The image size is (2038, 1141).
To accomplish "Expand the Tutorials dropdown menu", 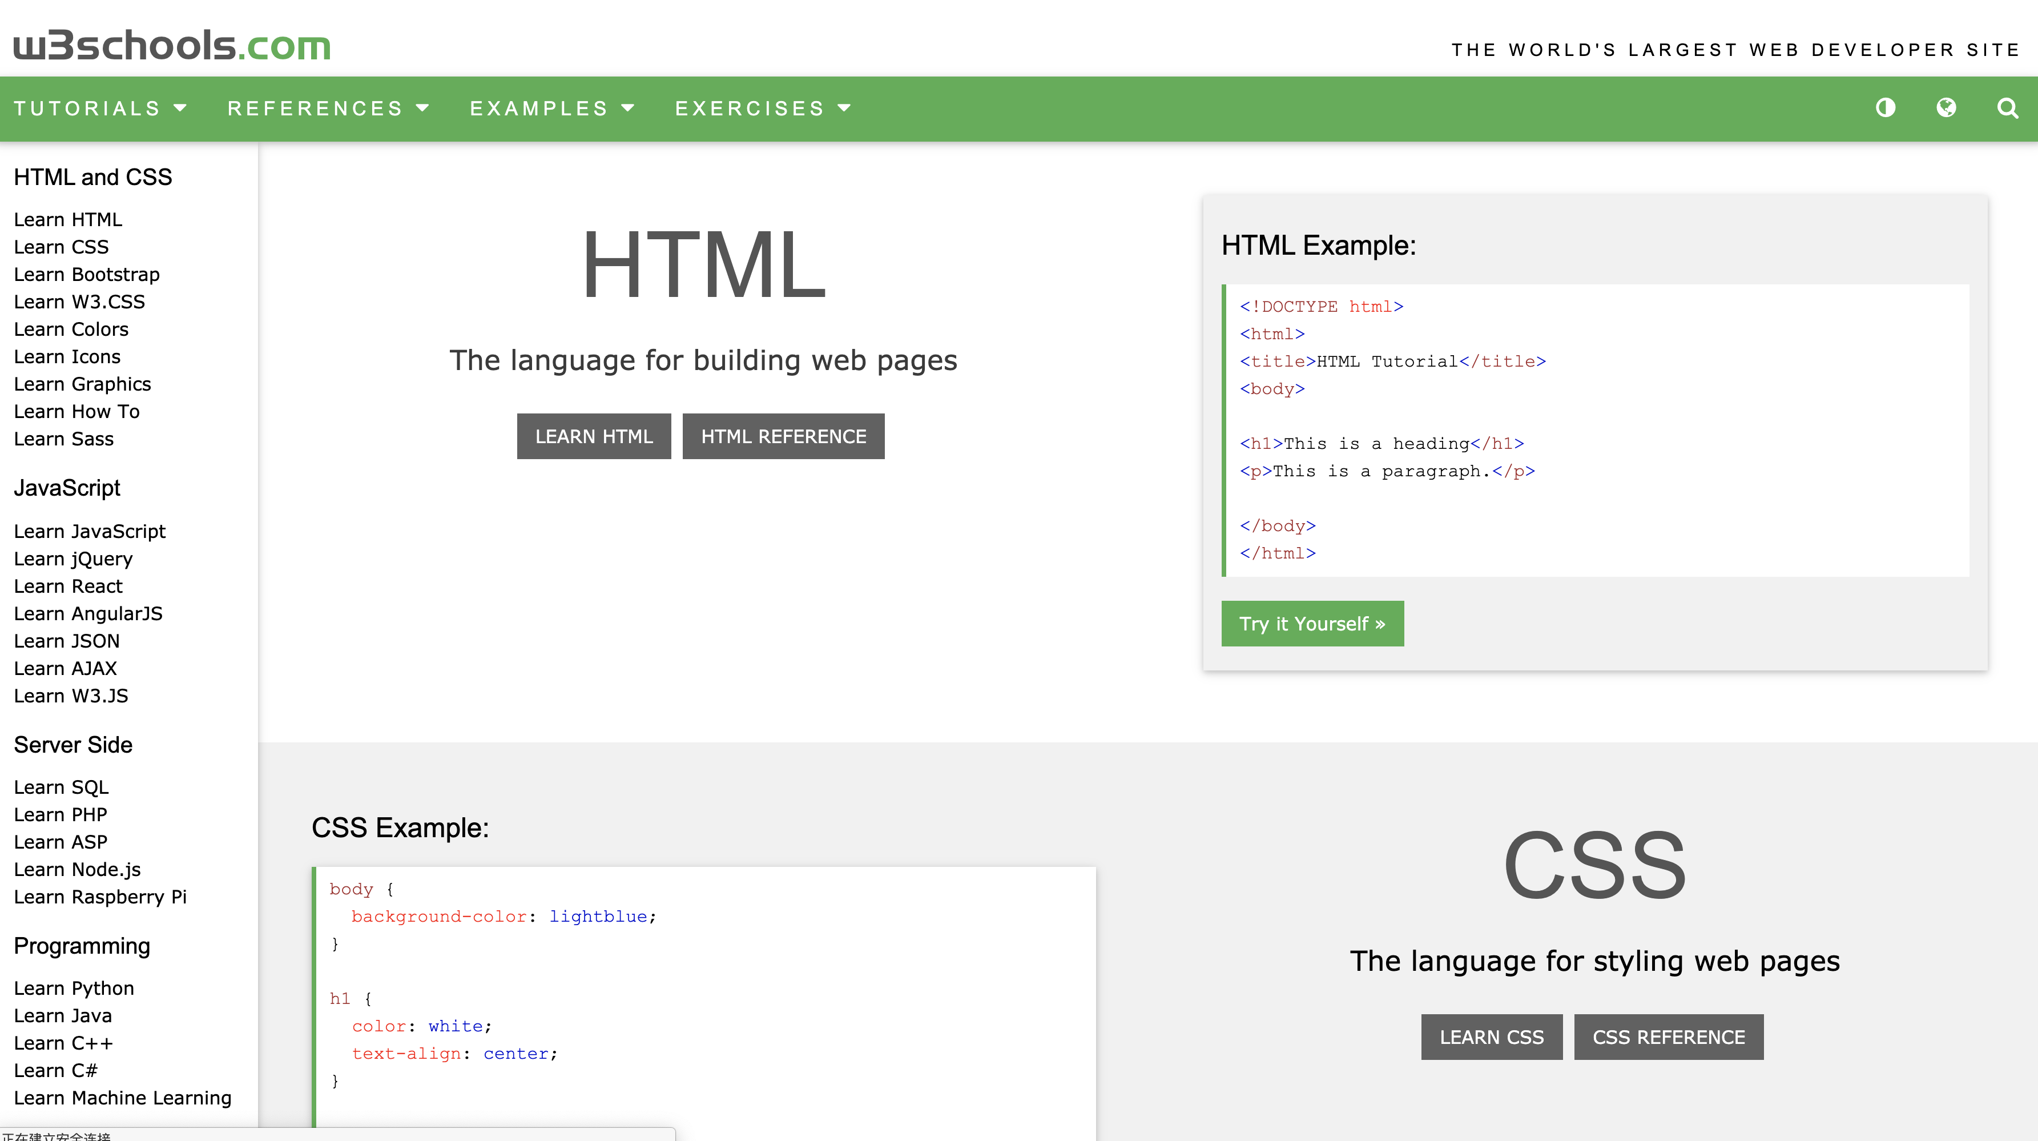I will (100, 109).
